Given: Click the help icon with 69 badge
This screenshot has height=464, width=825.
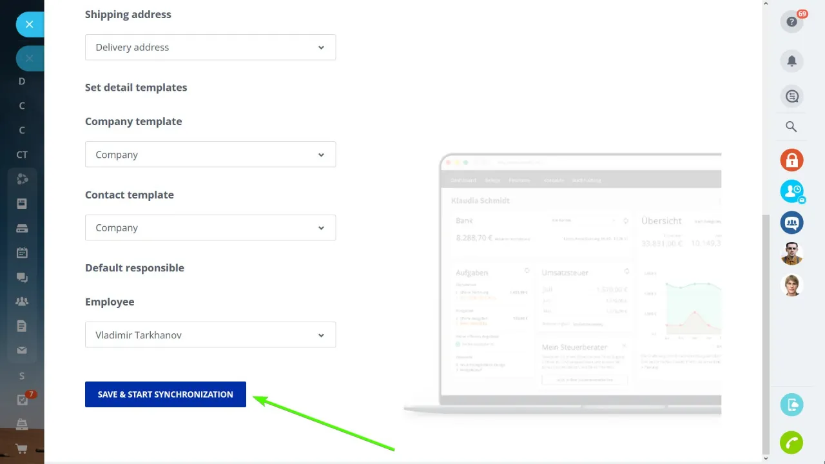Looking at the screenshot, I should tap(791, 21).
